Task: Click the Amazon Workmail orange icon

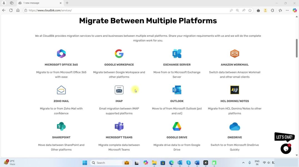Action: coord(235,54)
